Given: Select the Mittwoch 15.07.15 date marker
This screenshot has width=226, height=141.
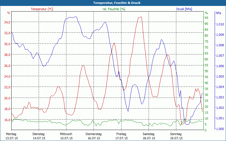Looking at the screenshot, I should pos(66,136).
